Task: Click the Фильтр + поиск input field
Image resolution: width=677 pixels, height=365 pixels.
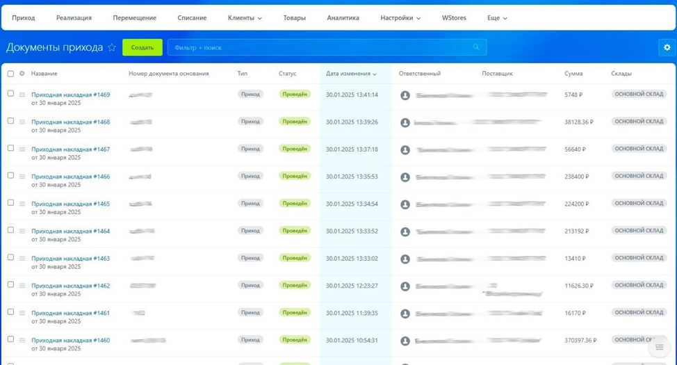Action: (x=320, y=47)
